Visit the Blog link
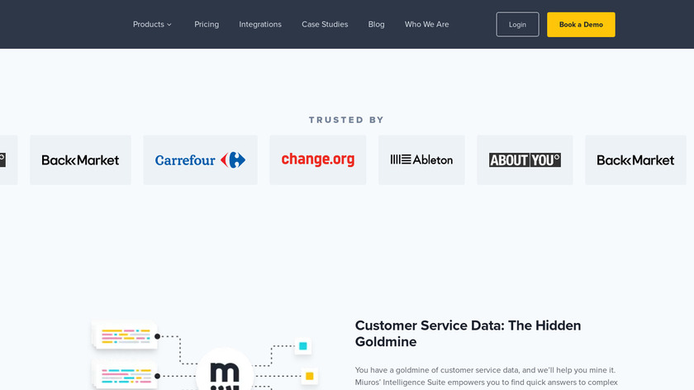Screen dimensions: 694x390 coord(376,25)
